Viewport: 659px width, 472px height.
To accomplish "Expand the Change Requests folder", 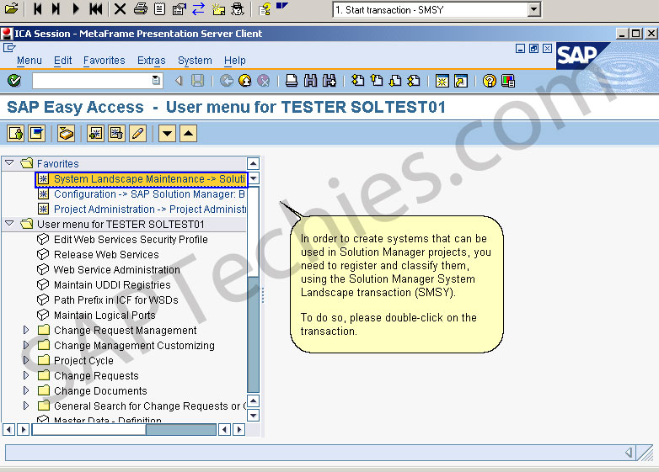I will pos(26,375).
